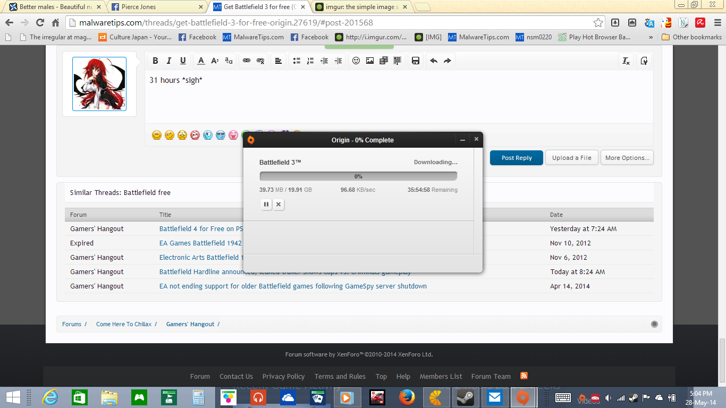Open the text alignment dropdown
The width and height of the screenshot is (726, 408).
[x=278, y=61]
